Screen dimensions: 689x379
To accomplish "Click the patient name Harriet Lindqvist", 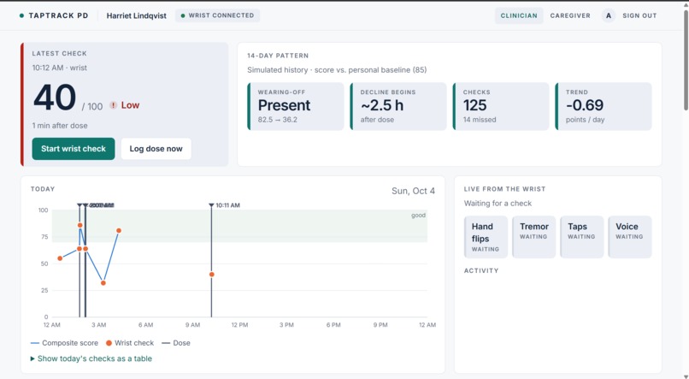I will coord(136,16).
